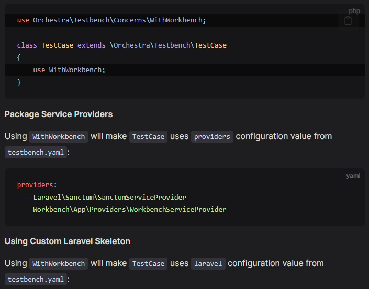Click WithWorkbench code tag under Custom Laravel Skeleton
Screen dimensions: 369x289
click(59, 263)
